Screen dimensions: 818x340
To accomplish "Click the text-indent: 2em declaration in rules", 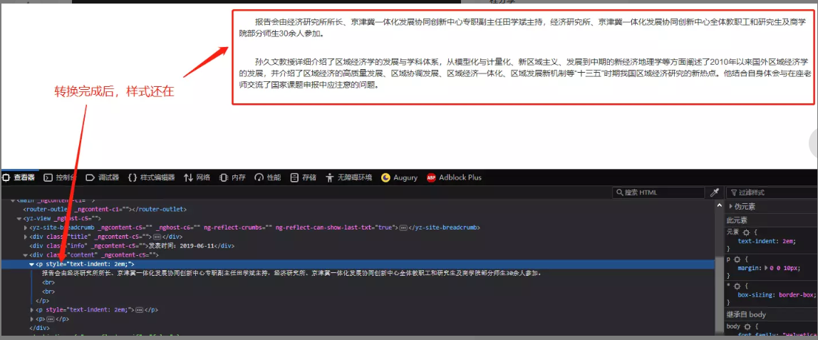I will tap(767, 241).
